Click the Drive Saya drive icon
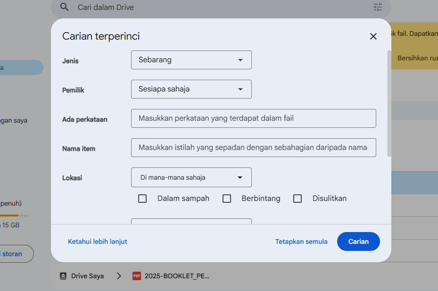Viewport: 438px width, 291px height. [63, 276]
